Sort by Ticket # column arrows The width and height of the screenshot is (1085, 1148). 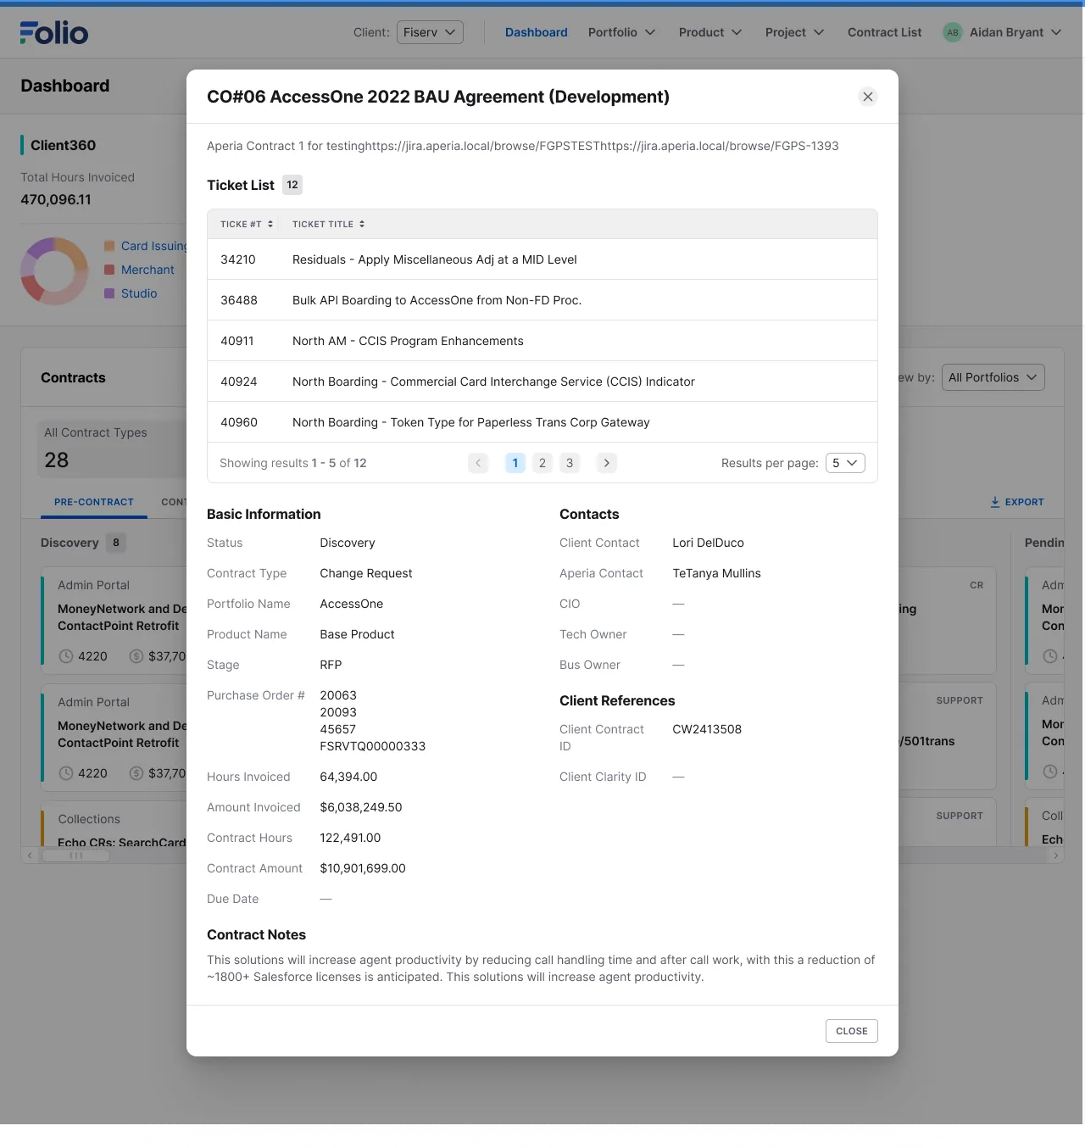coord(270,224)
